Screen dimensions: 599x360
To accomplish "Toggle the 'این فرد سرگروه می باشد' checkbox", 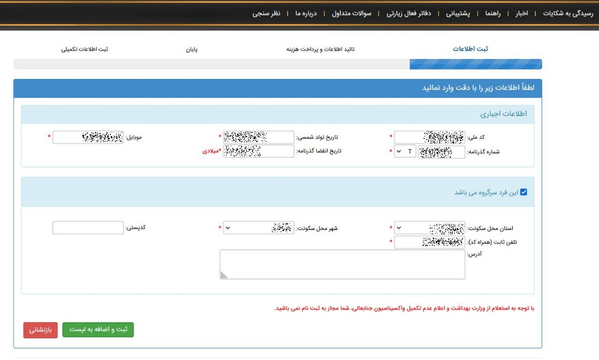I will (x=523, y=192).
